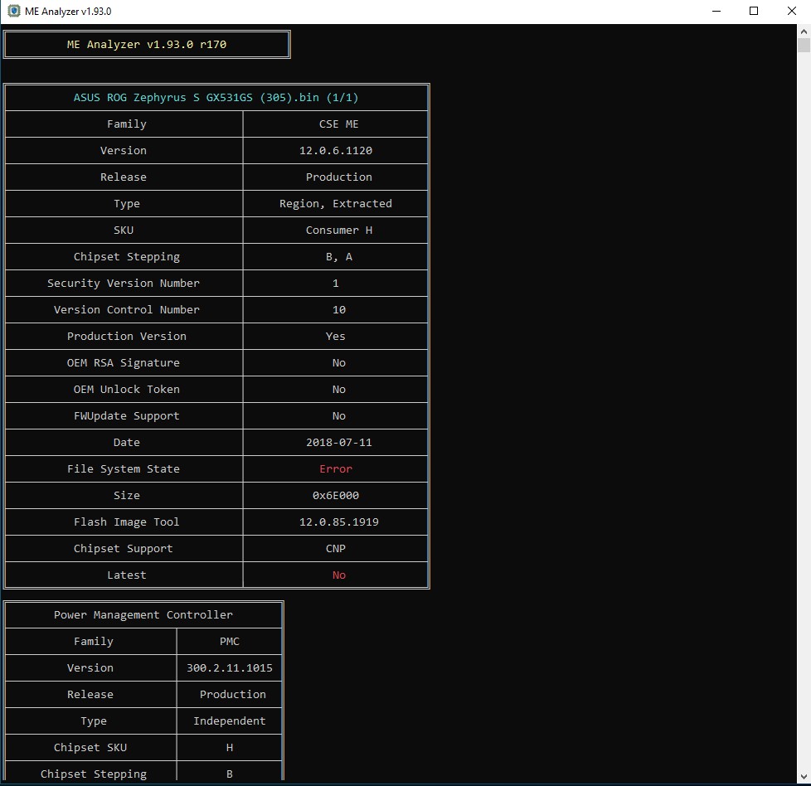
Task: Click the Version Control Number value '10'
Action: [339, 310]
